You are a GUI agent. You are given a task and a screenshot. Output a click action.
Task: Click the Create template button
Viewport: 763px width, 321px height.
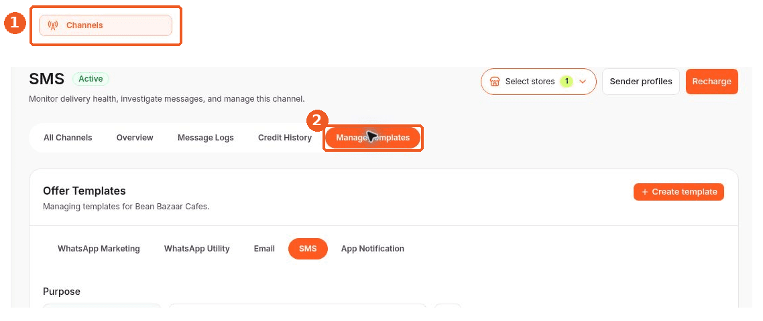tap(679, 192)
